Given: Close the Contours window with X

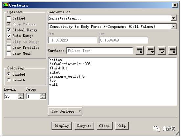Looking at the screenshot, I should (x=175, y=5).
